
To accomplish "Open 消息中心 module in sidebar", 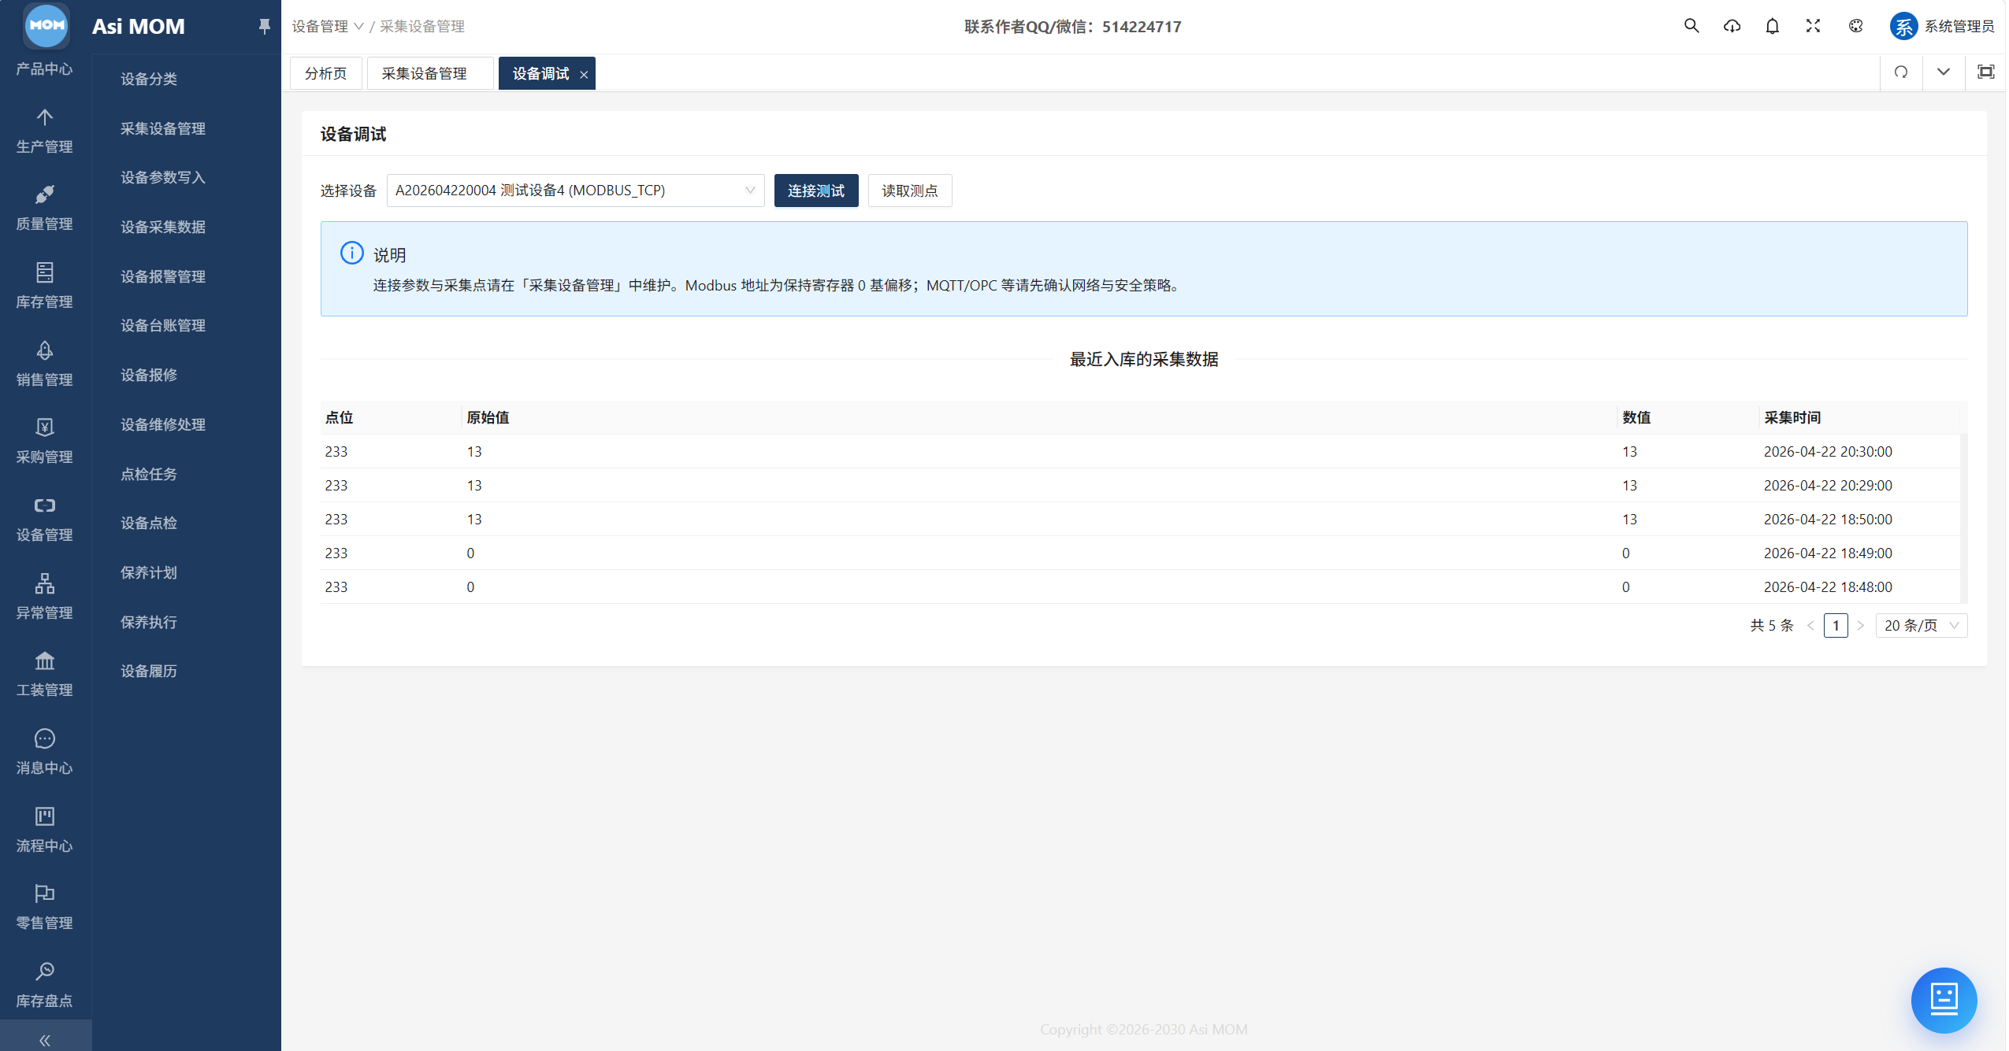I will click(x=45, y=753).
